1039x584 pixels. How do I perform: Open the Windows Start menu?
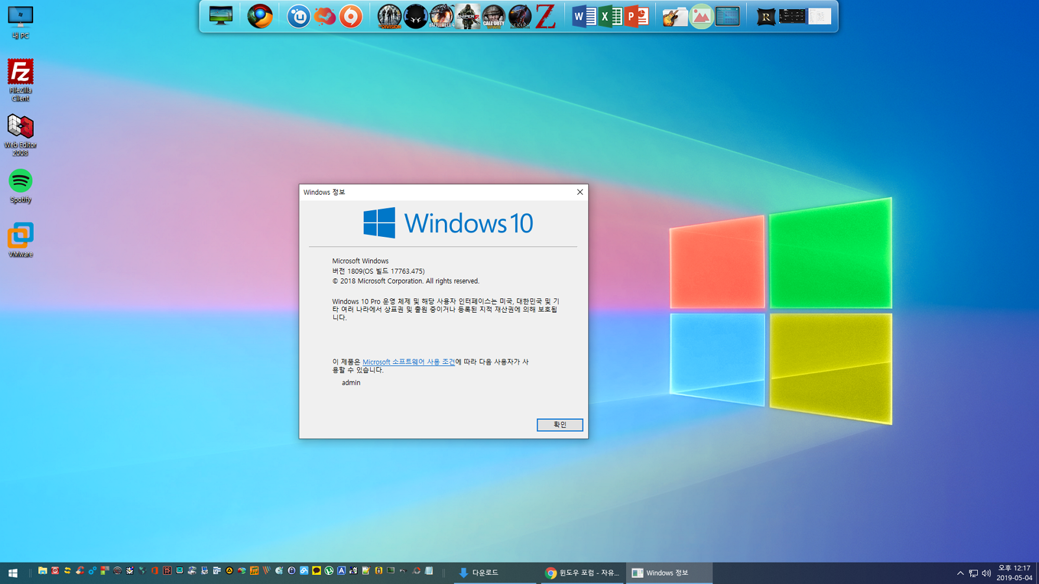[x=13, y=572]
